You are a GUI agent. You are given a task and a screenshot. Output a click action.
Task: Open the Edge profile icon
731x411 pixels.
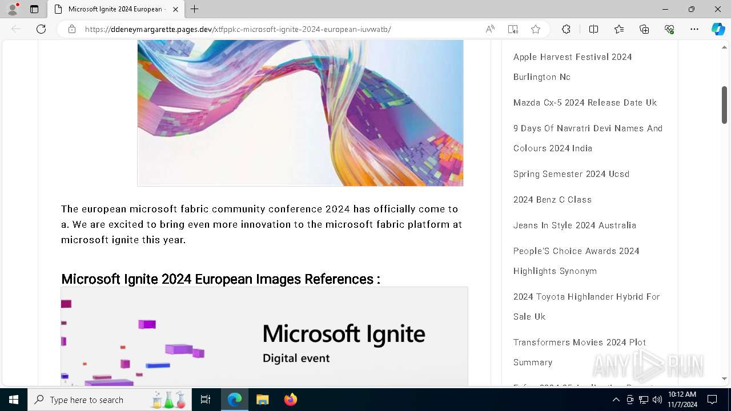pyautogui.click(x=13, y=9)
